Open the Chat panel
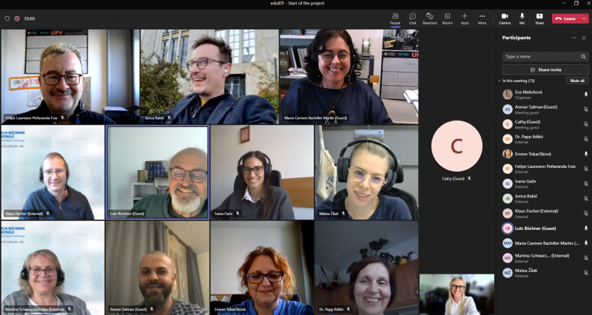The width and height of the screenshot is (592, 315). point(412,18)
